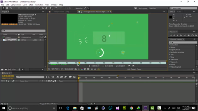Viewport: 198px width, 111px height.
Task: Click the Ripple Insert Edit icon
Action: point(129,66)
